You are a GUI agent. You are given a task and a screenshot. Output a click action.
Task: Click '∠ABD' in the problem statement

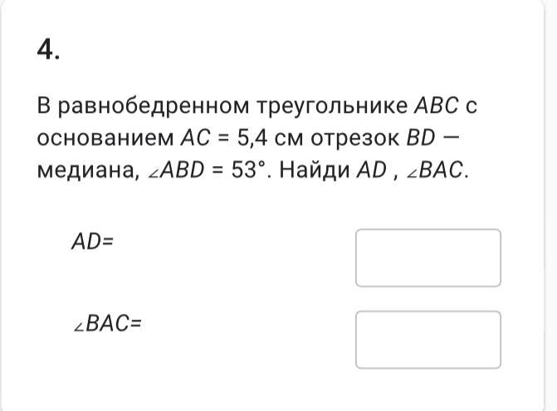[x=176, y=170]
